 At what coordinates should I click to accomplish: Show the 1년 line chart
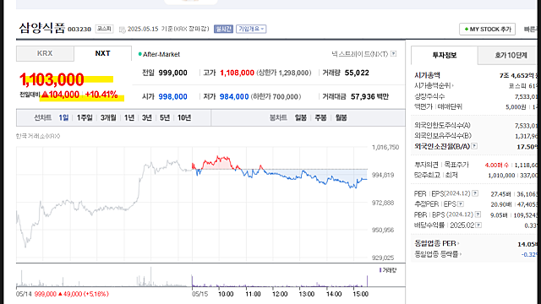(x=129, y=118)
